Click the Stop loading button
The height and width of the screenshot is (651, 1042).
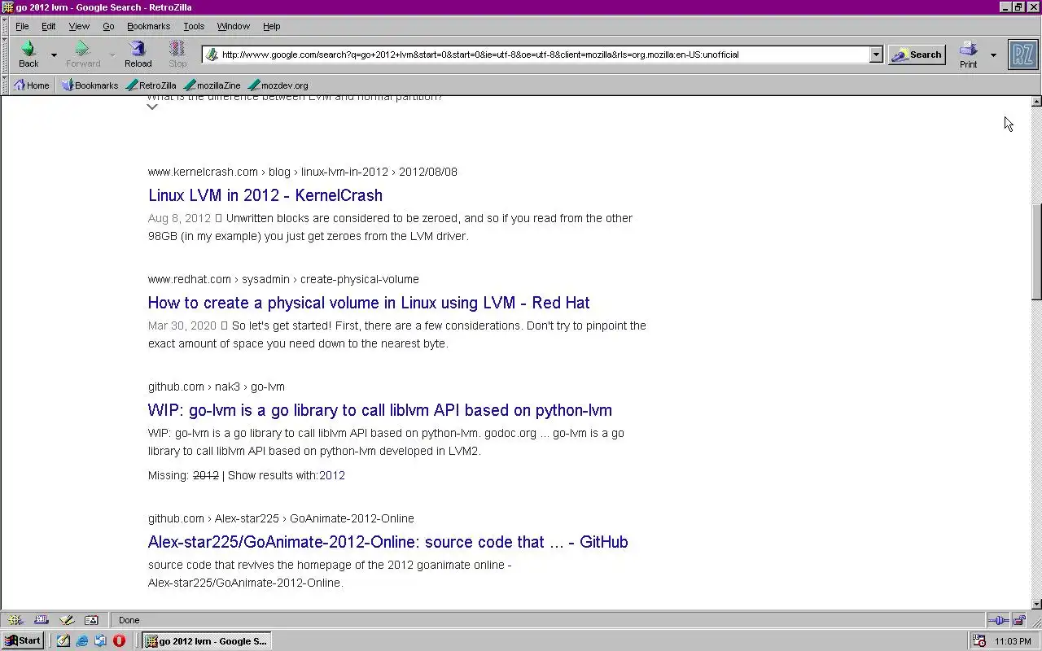click(177, 55)
